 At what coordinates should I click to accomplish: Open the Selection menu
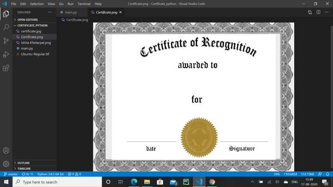[x=37, y=4]
